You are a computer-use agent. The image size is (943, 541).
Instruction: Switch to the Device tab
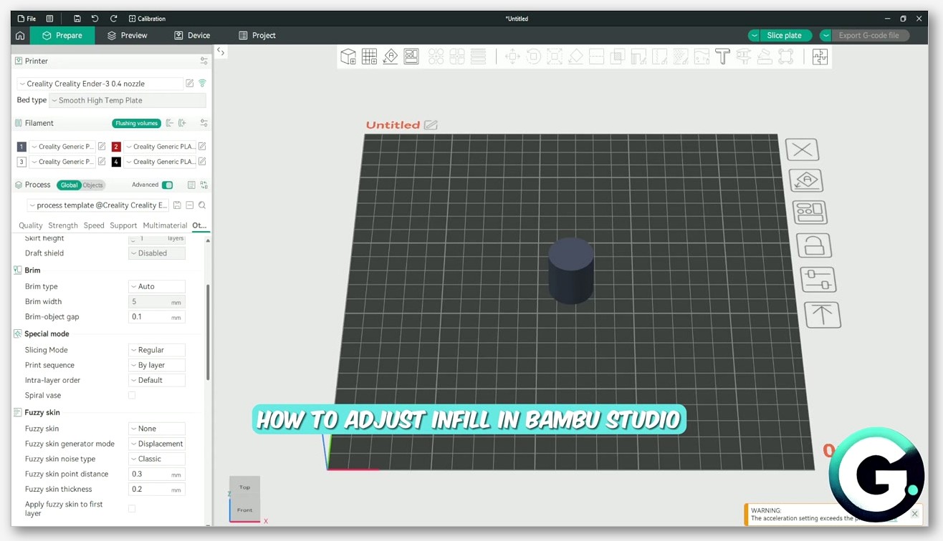192,35
